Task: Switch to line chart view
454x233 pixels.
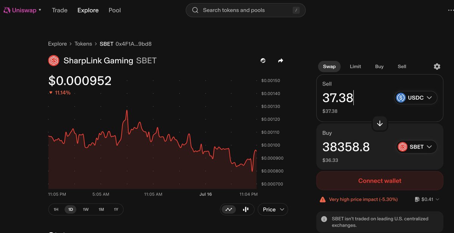Action: tap(229, 209)
